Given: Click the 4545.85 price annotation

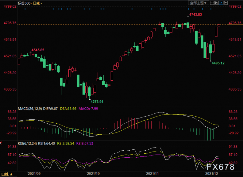Looking at the screenshot, I should (x=38, y=50).
